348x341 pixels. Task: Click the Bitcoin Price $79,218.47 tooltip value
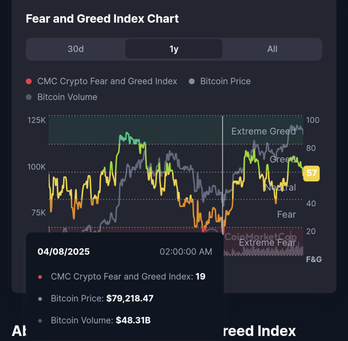[x=130, y=298]
